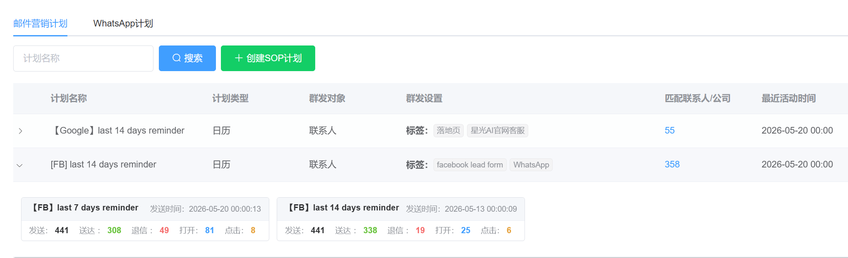Select the 星光AI官网客服 tag

coord(497,131)
